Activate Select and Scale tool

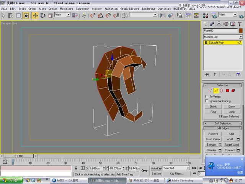(x=50, y=16)
